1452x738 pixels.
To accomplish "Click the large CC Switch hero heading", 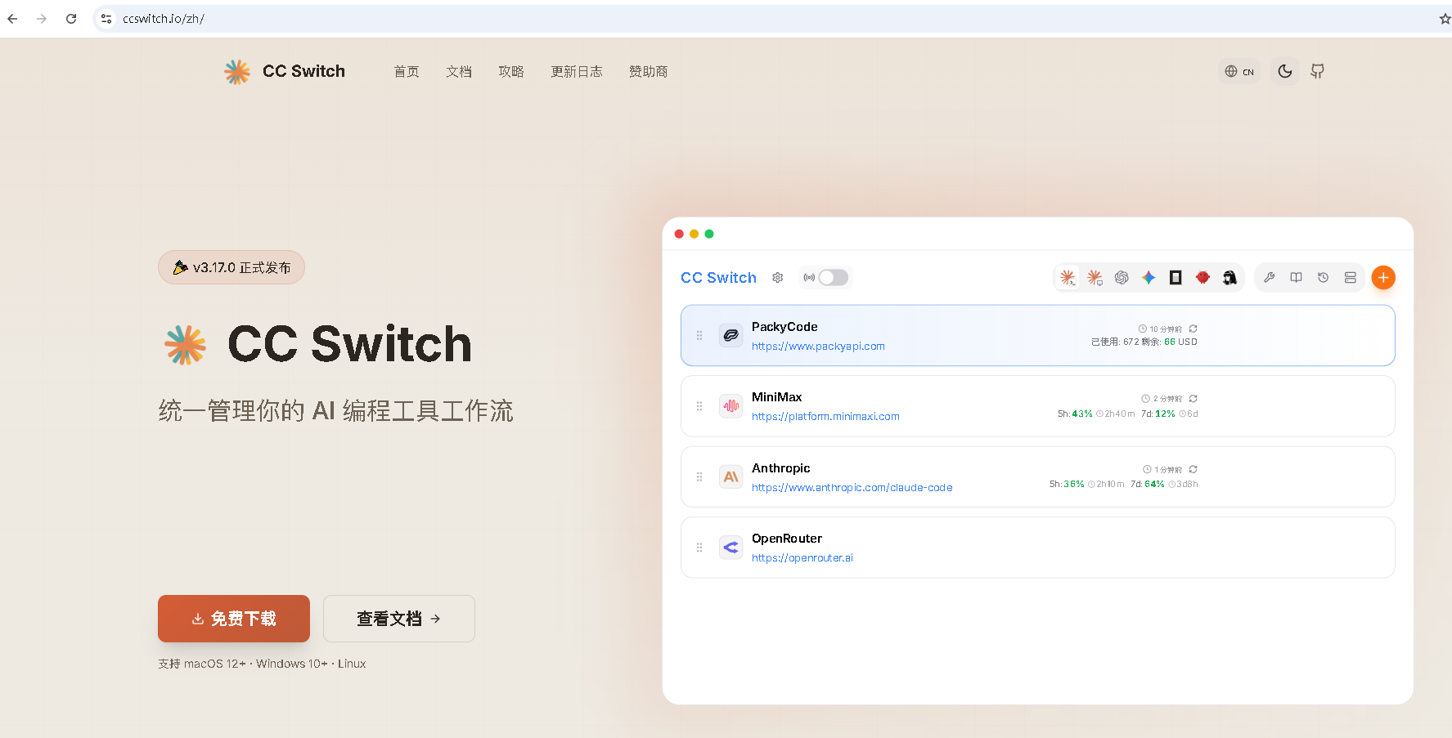I will pyautogui.click(x=350, y=344).
